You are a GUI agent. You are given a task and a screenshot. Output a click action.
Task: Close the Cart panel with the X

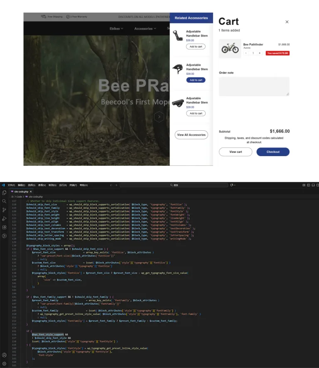287,22
